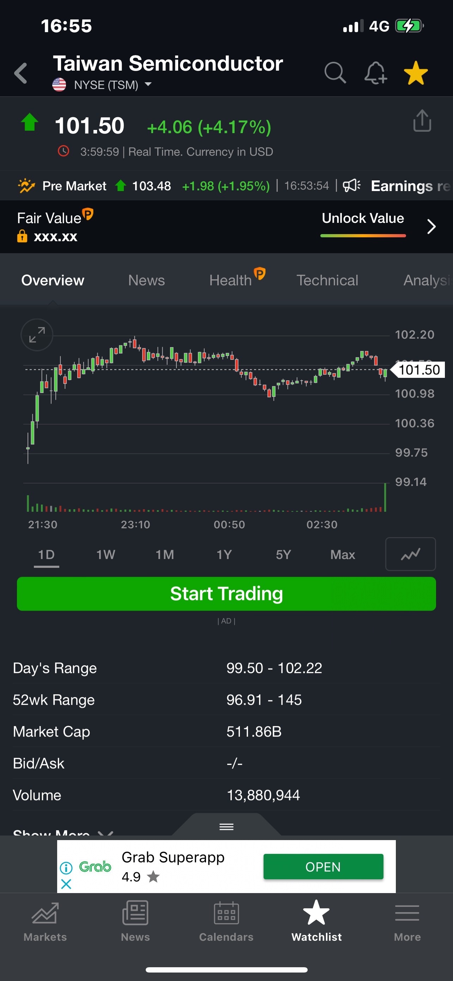This screenshot has height=981, width=453.
Task: Add a price alert with bell icon
Action: point(375,72)
